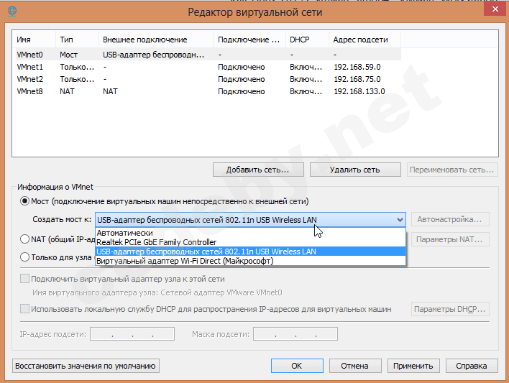Click subnet address 192.168.59.0 cell
This screenshot has width=509, height=383.
click(357, 67)
